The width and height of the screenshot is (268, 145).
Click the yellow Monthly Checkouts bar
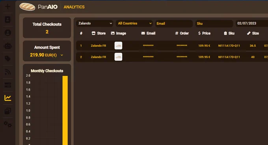(65, 110)
